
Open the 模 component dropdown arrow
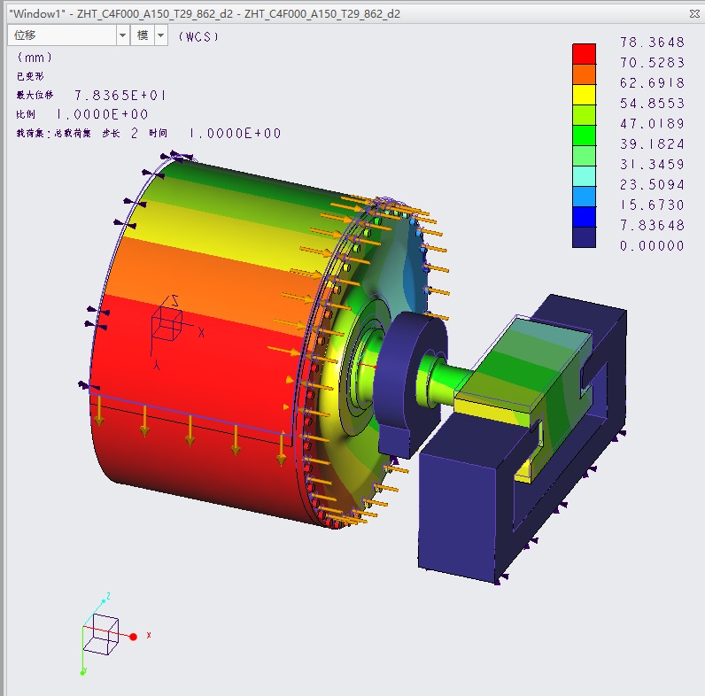160,35
